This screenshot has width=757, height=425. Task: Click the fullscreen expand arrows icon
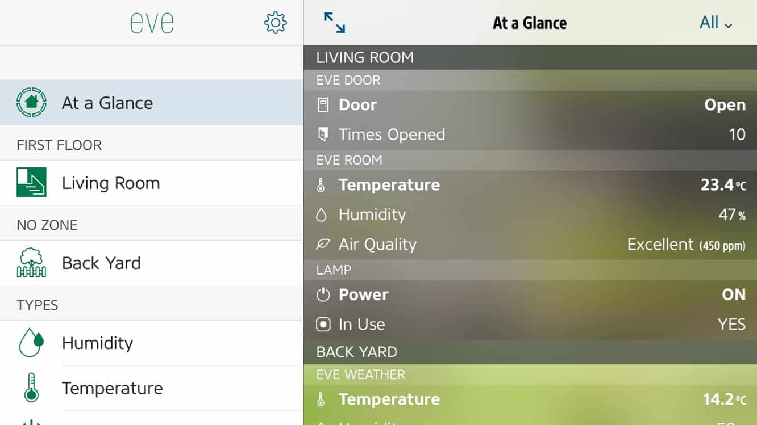point(334,23)
